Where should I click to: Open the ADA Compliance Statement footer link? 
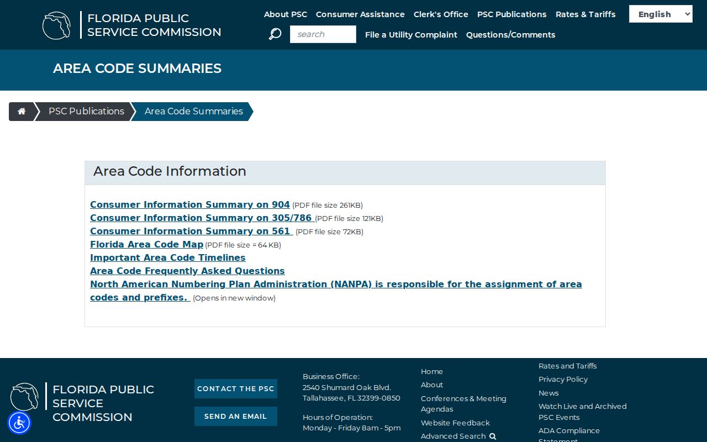tap(569, 434)
